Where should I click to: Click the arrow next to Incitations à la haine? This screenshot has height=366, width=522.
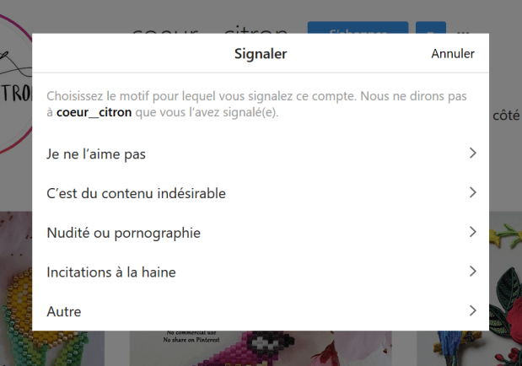[472, 272]
